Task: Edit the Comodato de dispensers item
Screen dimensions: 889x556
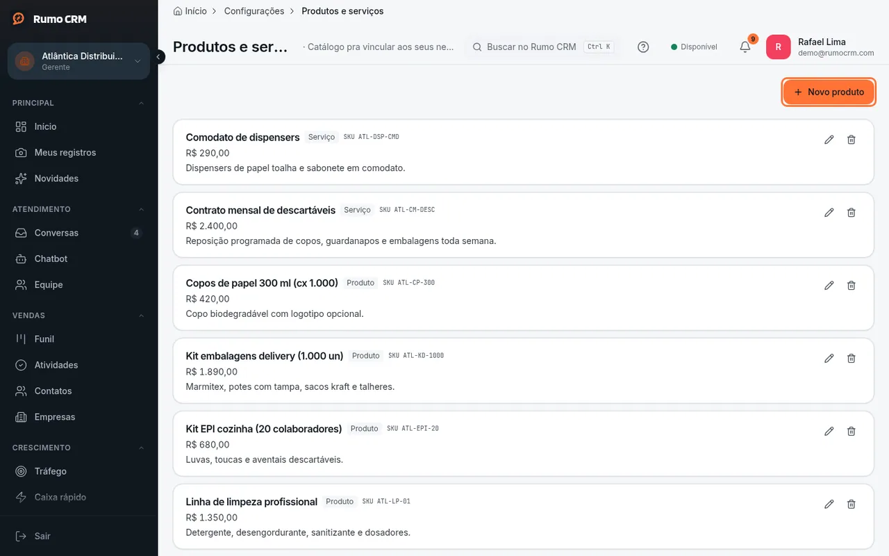Action: (829, 140)
